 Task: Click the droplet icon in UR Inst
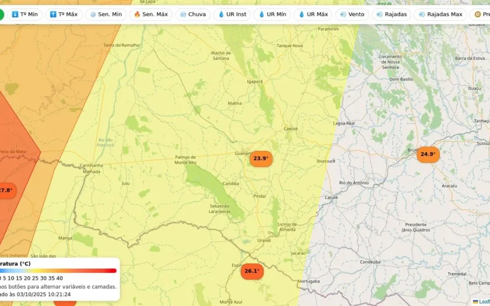[221, 15]
